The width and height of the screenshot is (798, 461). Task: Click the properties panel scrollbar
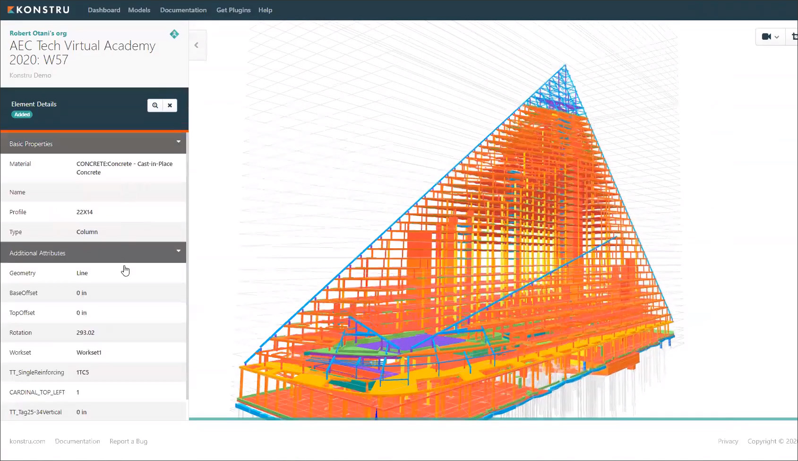click(187, 267)
